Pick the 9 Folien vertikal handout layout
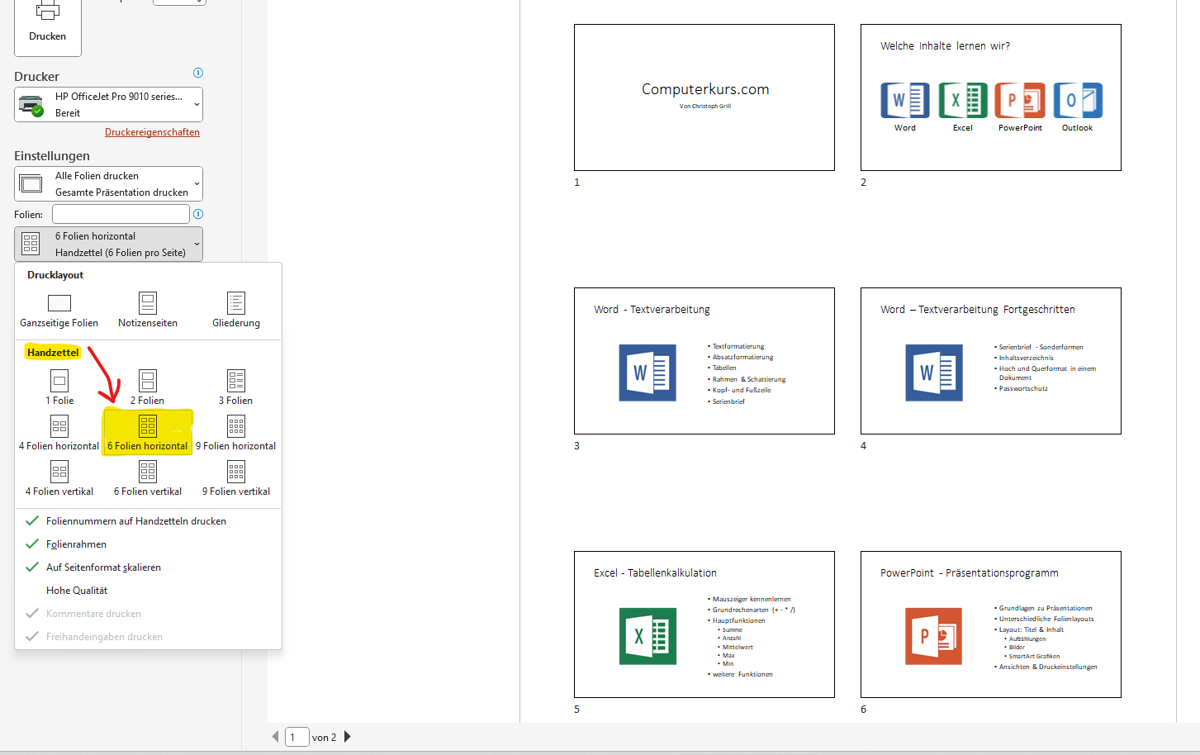The width and height of the screenshot is (1200, 755). (x=235, y=477)
